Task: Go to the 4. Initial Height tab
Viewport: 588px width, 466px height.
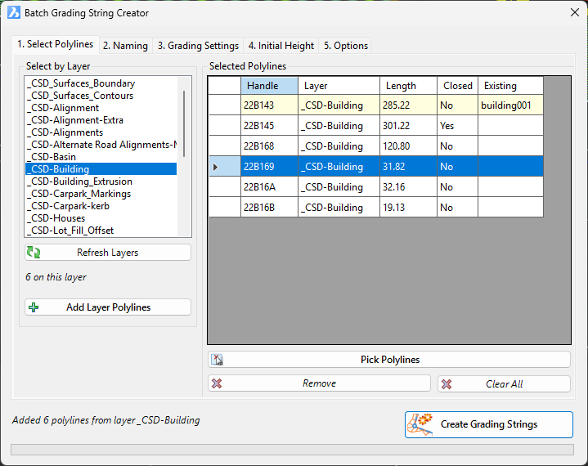Action: click(x=281, y=46)
